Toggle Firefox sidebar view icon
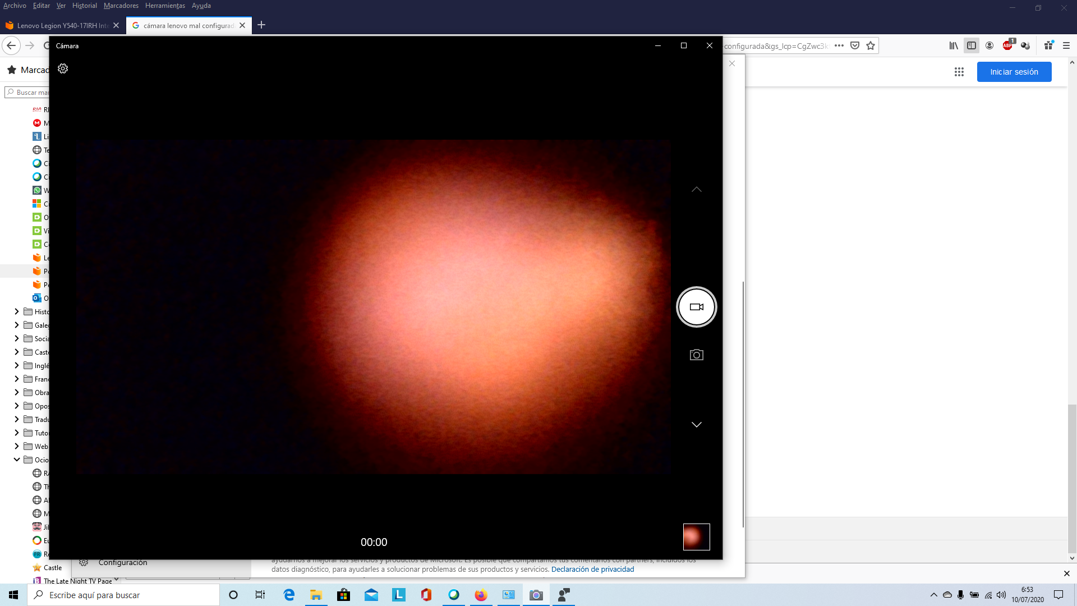The height and width of the screenshot is (606, 1077). point(972,46)
